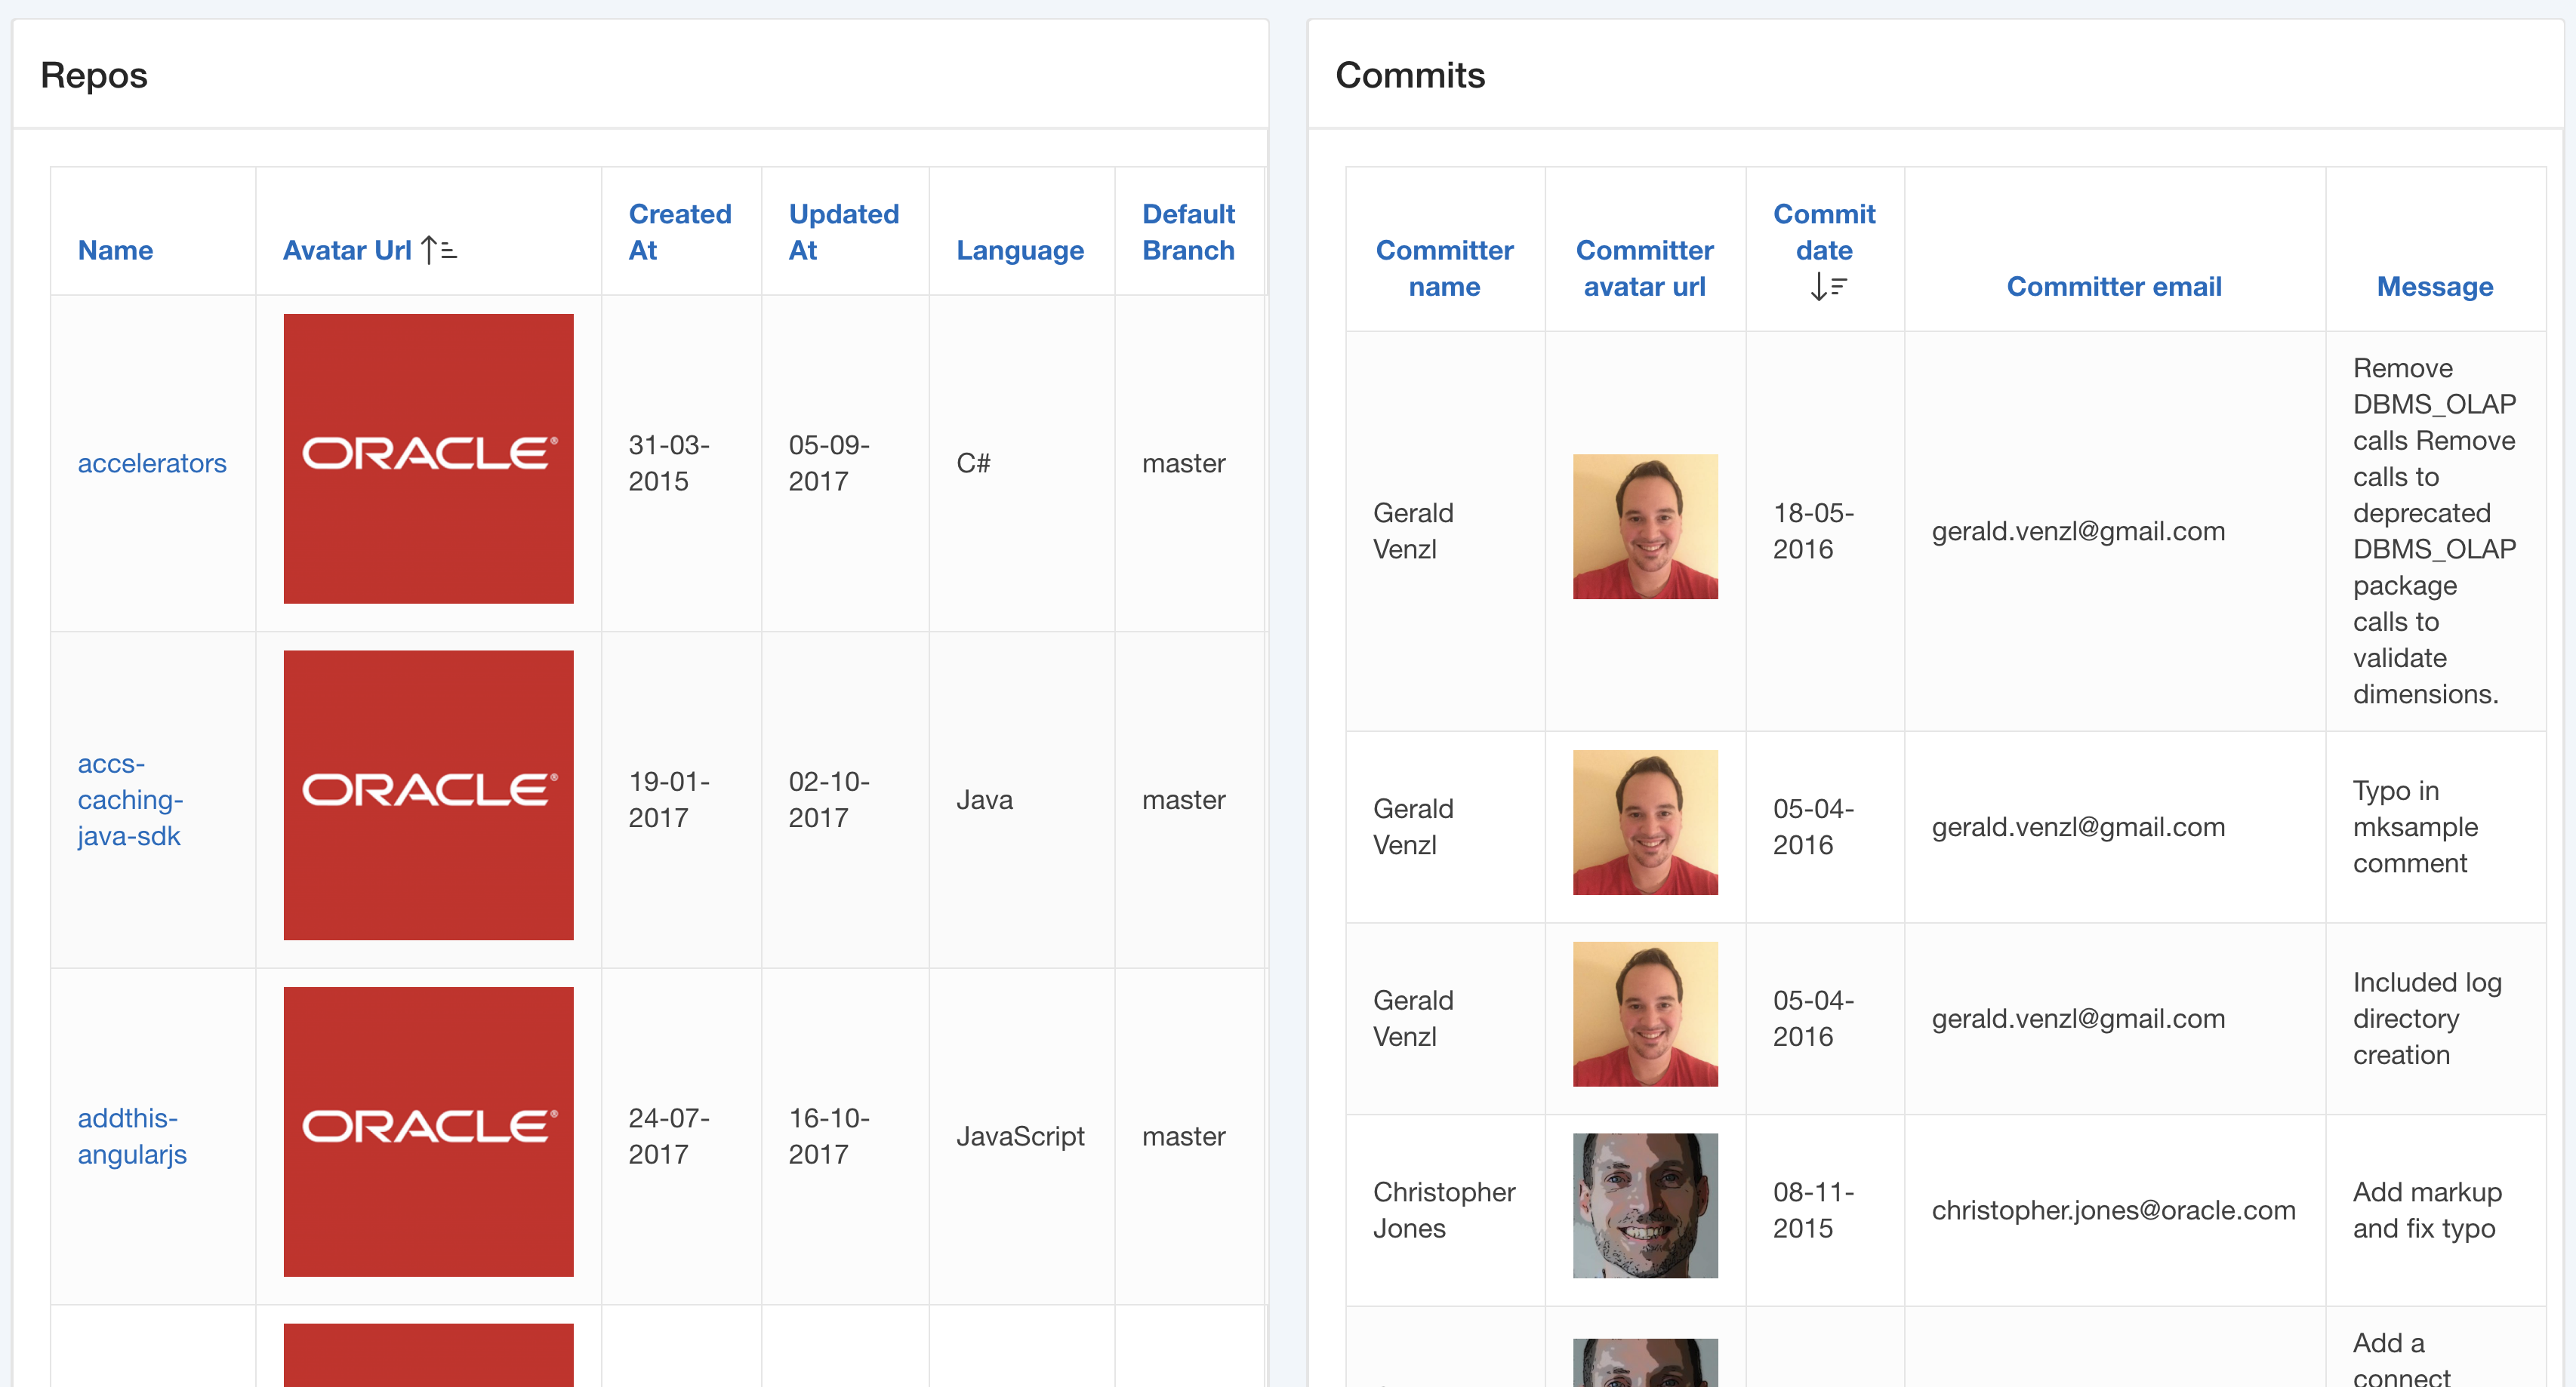The height and width of the screenshot is (1387, 2576).
Task: Sort repos by Default Branch header
Action: pyautogui.click(x=1187, y=232)
